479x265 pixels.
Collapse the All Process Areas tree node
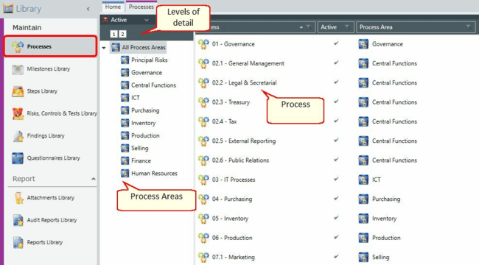click(x=104, y=48)
